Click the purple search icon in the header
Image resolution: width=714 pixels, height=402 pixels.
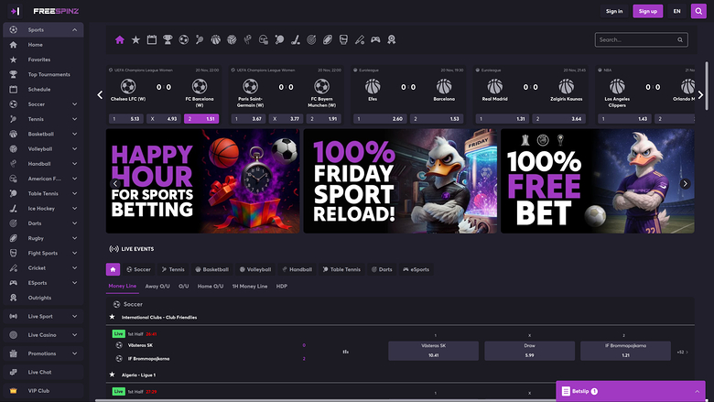[x=698, y=11]
